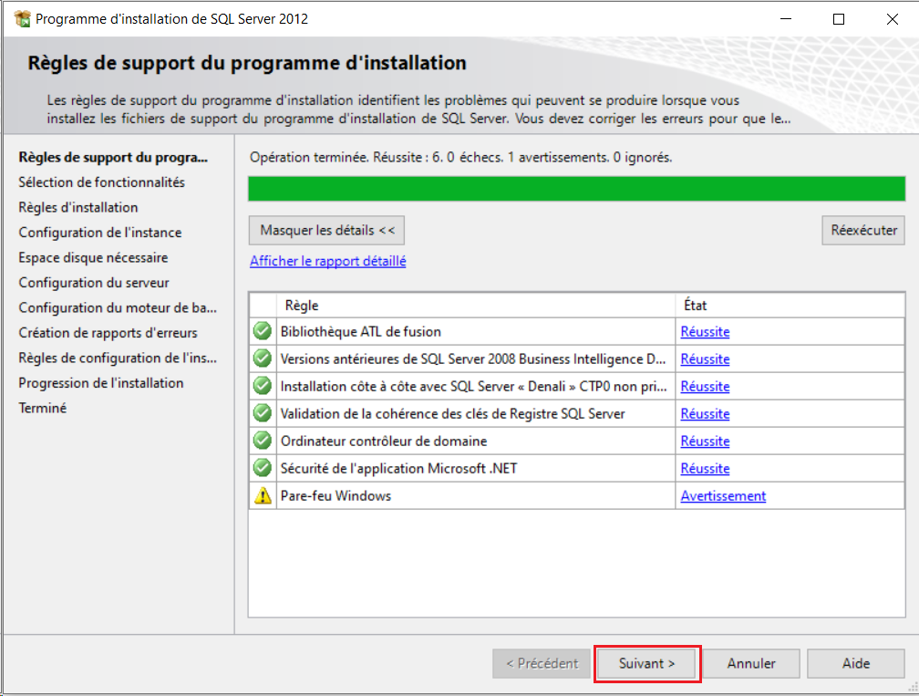The height and width of the screenshot is (696, 919).
Task: Click the window resize grip corner
Action: tap(912, 689)
